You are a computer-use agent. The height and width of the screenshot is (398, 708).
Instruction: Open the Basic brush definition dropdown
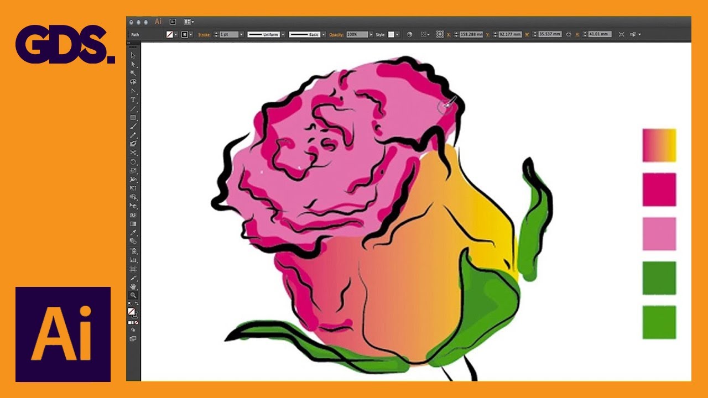click(324, 34)
